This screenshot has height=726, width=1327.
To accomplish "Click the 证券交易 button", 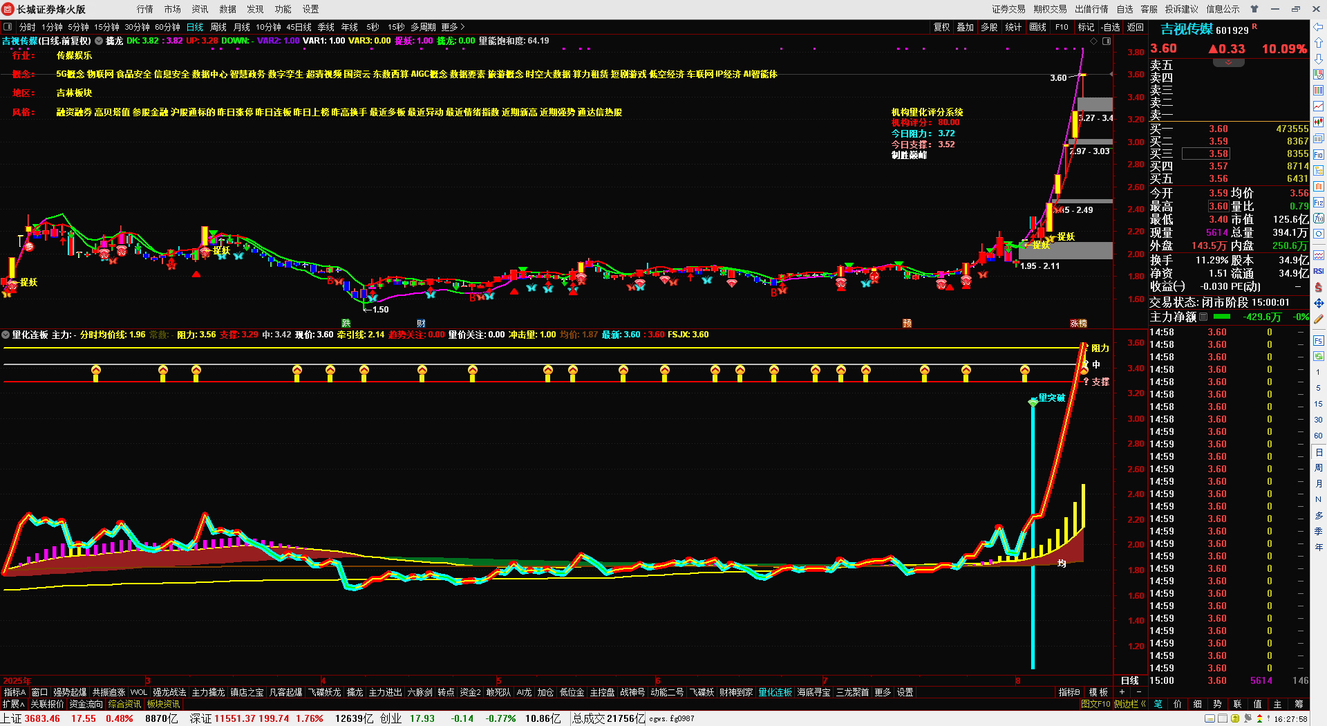I will click(x=1008, y=9).
